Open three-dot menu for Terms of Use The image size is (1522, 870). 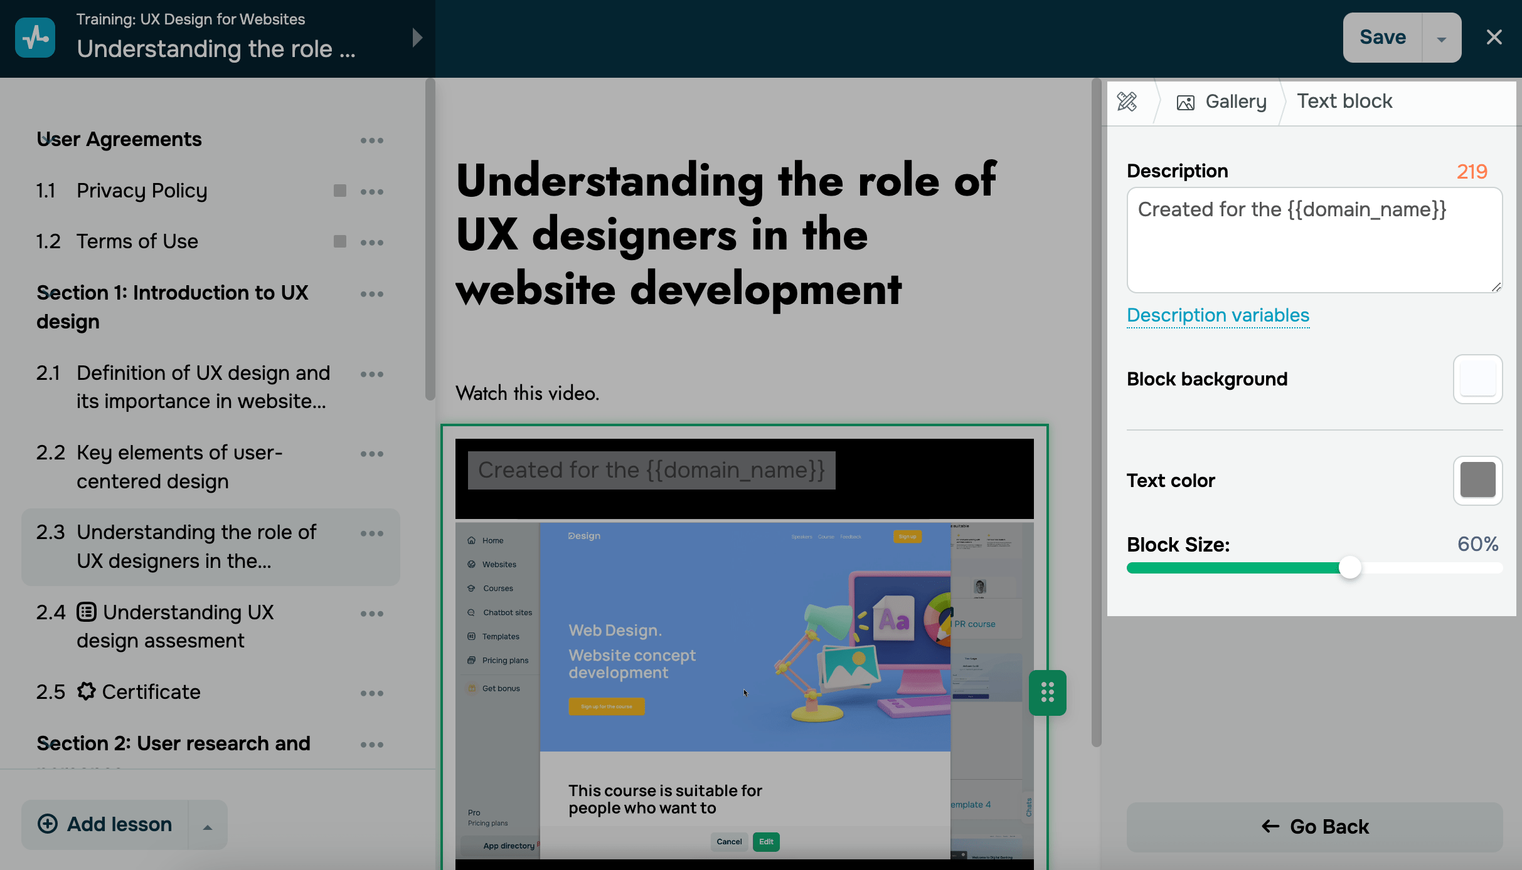point(372,243)
